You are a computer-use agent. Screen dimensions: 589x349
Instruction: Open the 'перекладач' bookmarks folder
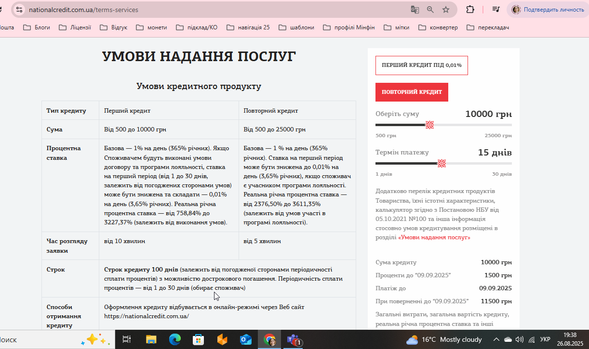coord(488,27)
